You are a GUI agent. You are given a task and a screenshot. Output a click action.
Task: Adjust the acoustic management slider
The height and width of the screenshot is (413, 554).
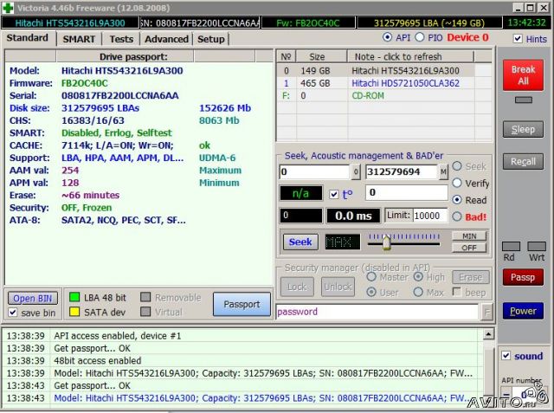click(x=386, y=242)
